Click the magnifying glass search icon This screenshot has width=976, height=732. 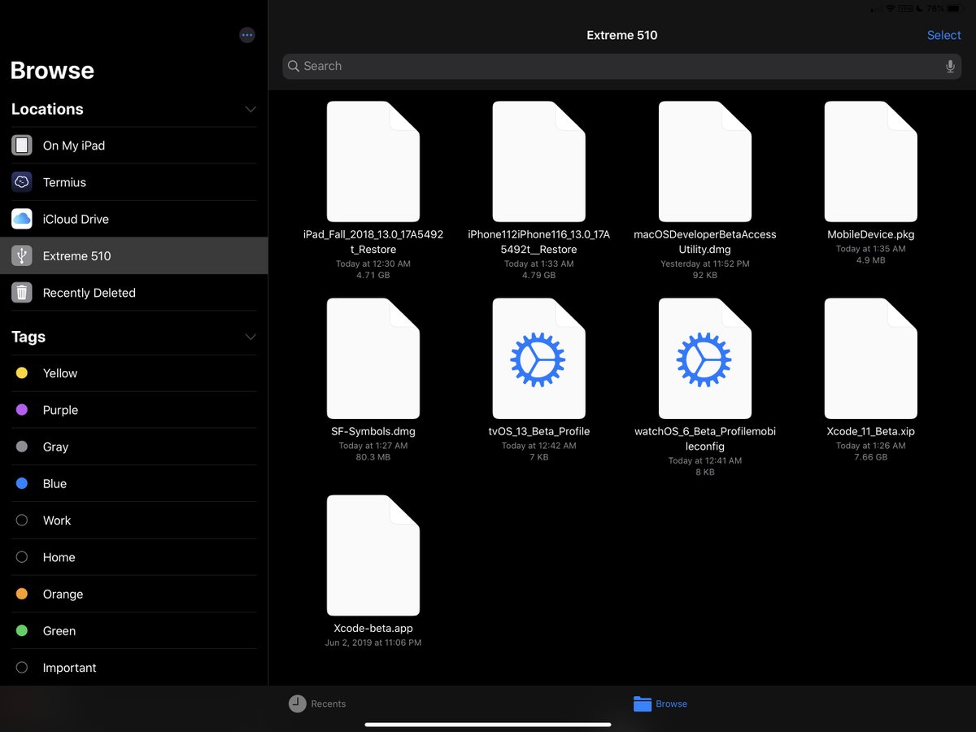[x=294, y=67]
